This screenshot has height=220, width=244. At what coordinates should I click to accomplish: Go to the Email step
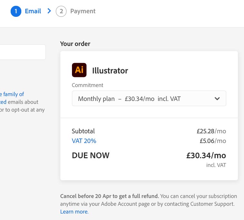[x=33, y=11]
